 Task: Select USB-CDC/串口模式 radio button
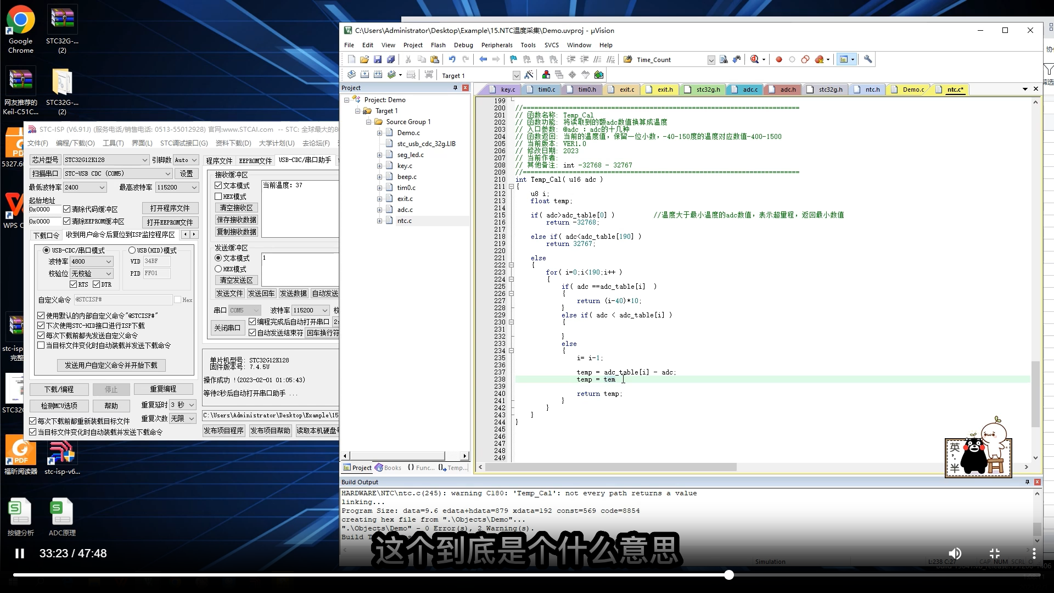pyautogui.click(x=47, y=250)
